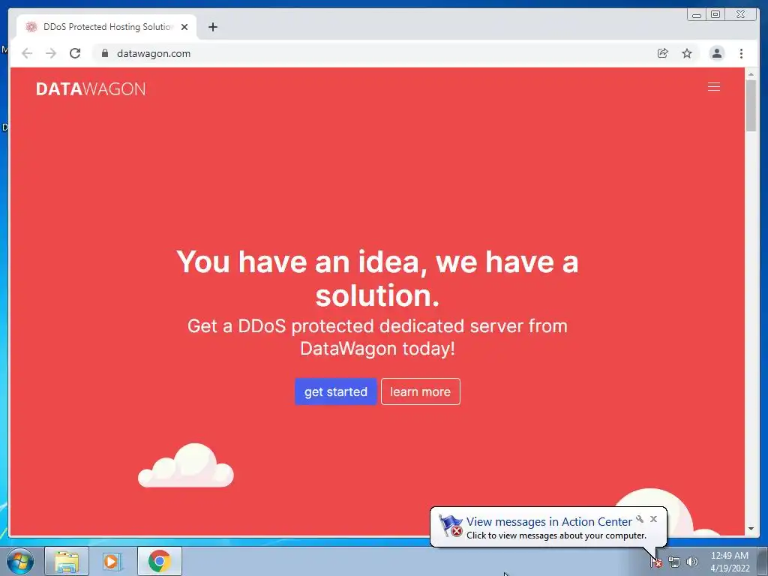The height and width of the screenshot is (576, 768).
Task: Open the volume speaker tray icon
Action: 691,562
